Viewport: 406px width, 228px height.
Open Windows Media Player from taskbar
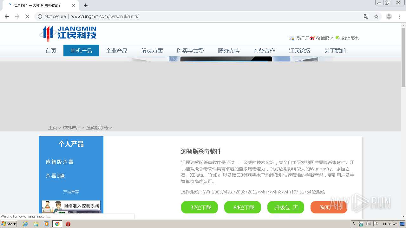(x=47, y=224)
